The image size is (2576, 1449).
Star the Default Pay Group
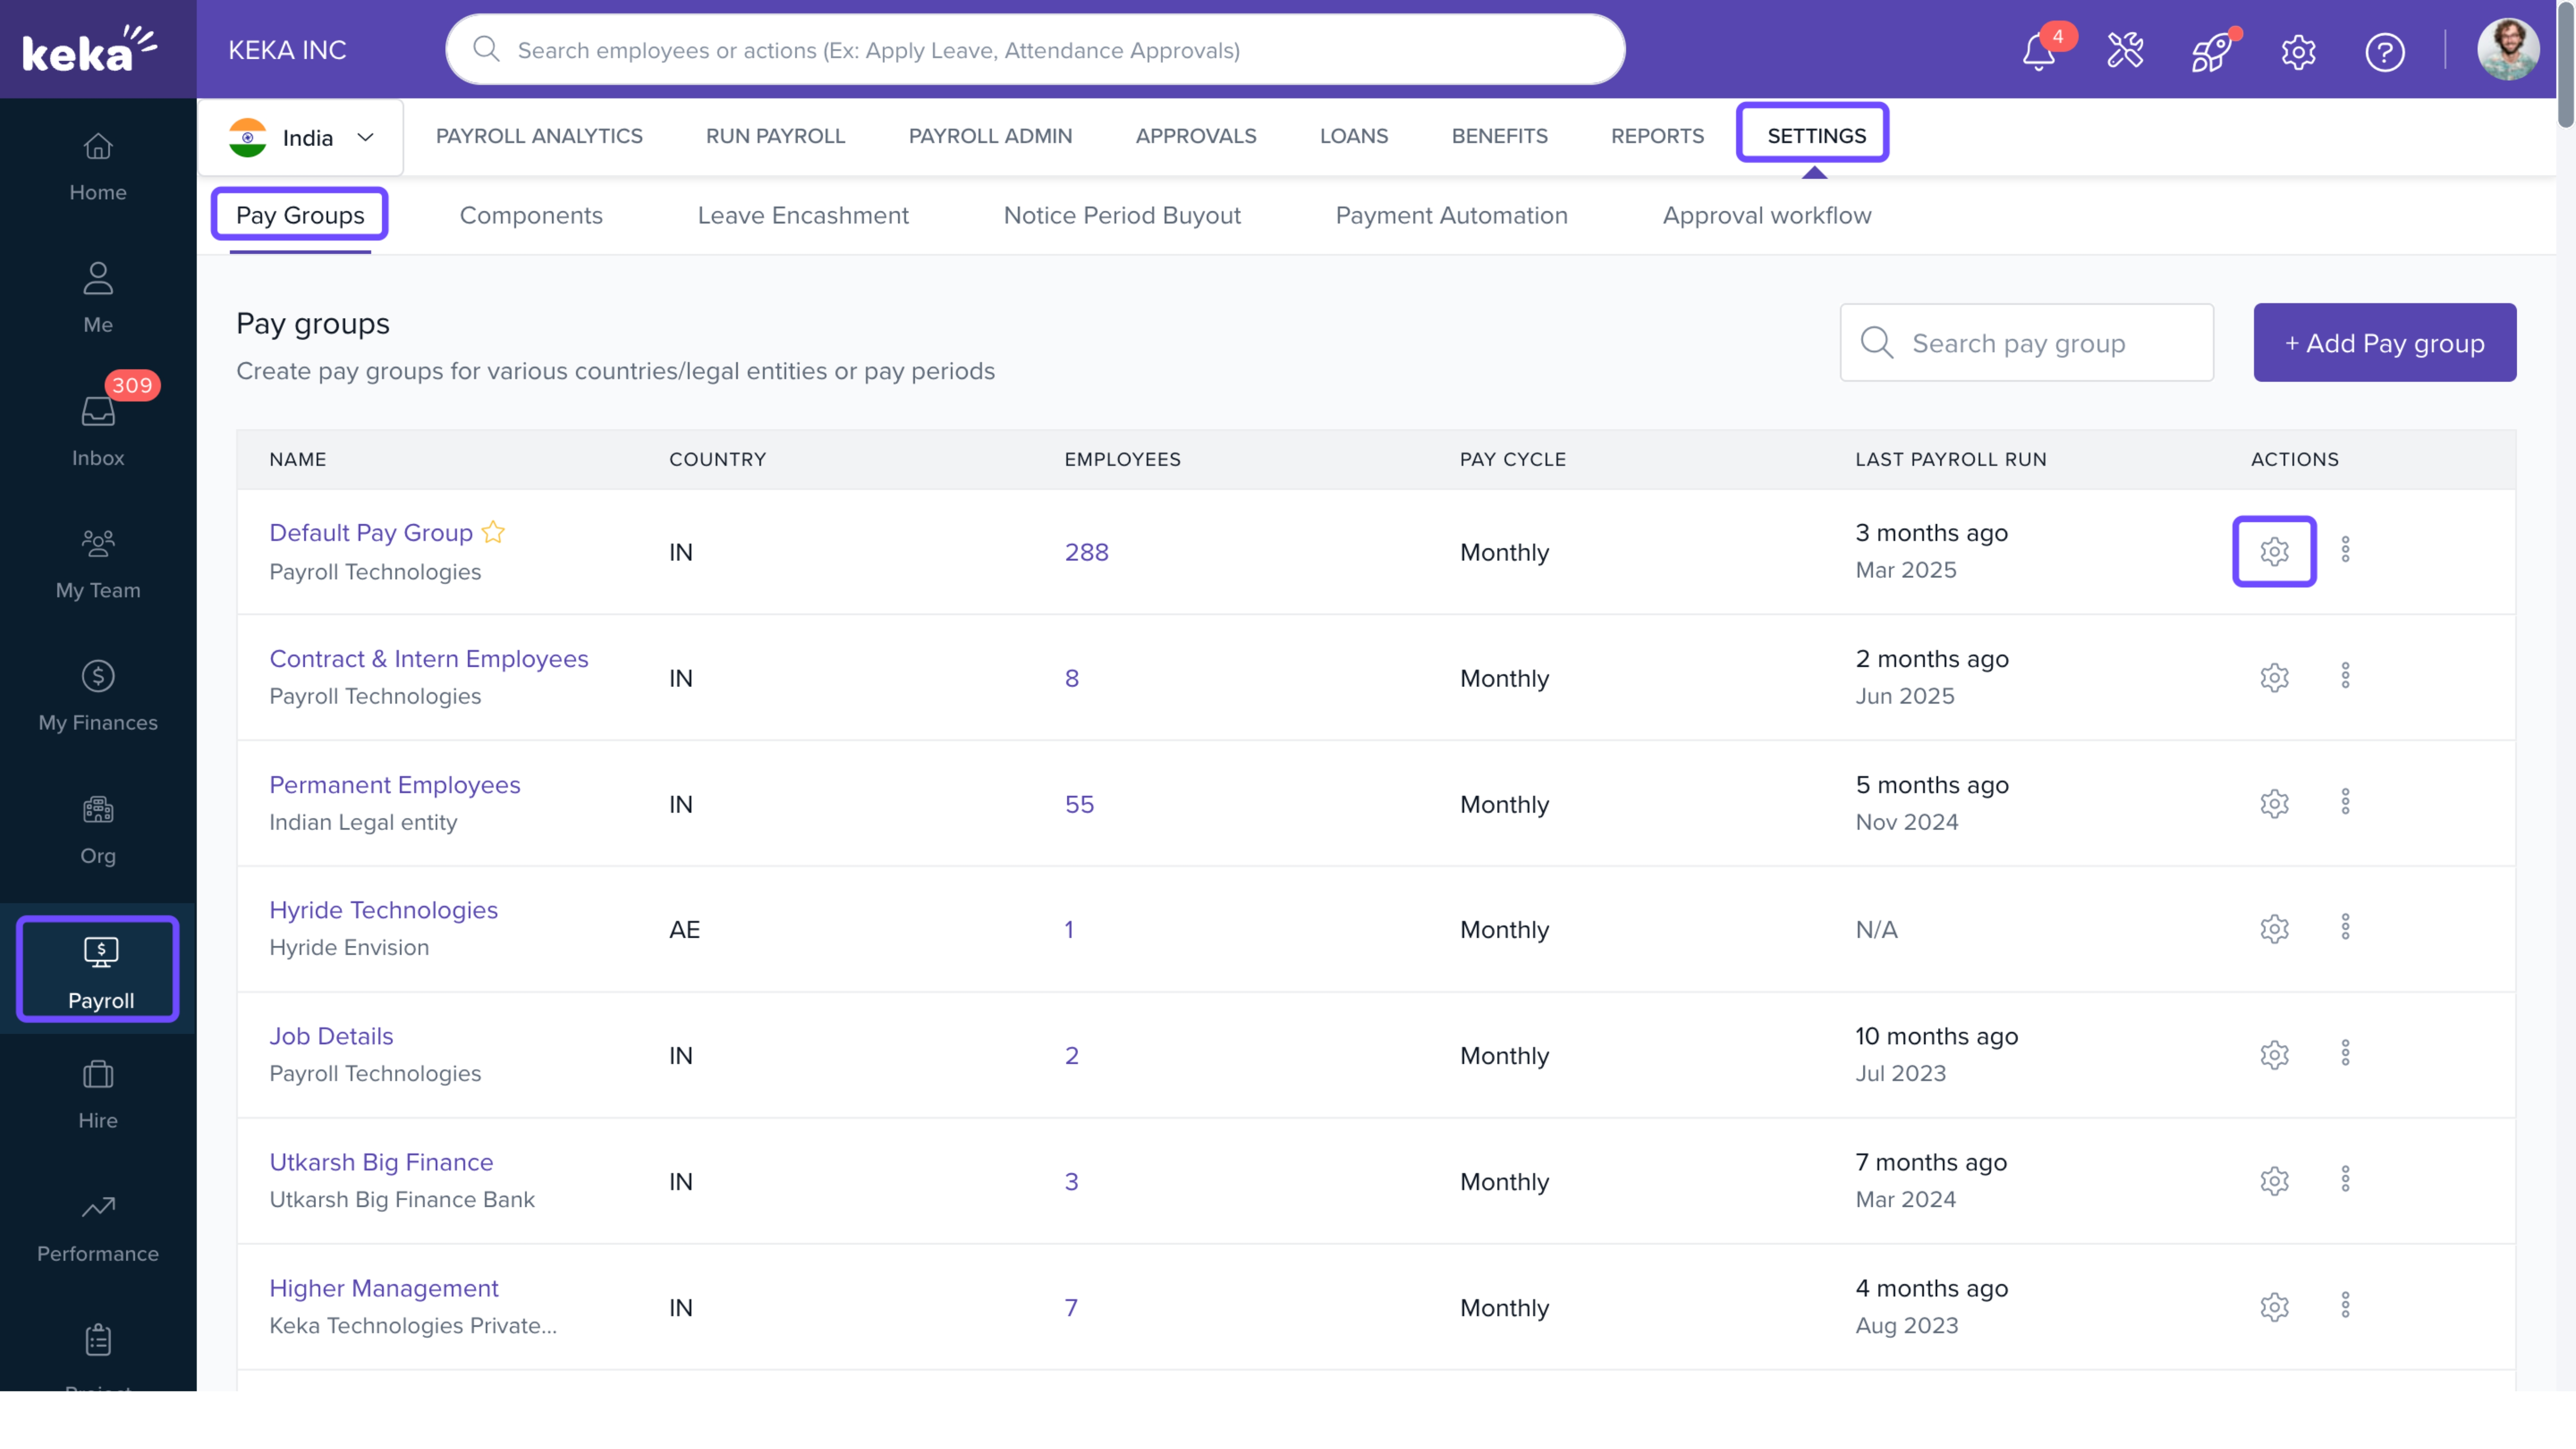[x=493, y=532]
